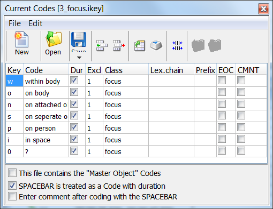Viewport: 273px width, 209px height.
Task: Check CMNT box for 'on body' row
Action: [241, 92]
